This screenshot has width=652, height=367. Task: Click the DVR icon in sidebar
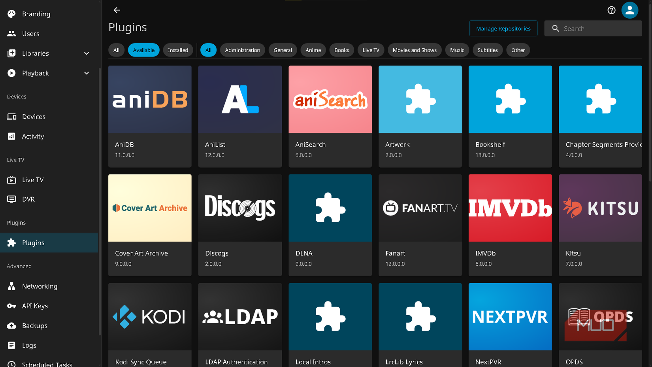[x=11, y=199]
